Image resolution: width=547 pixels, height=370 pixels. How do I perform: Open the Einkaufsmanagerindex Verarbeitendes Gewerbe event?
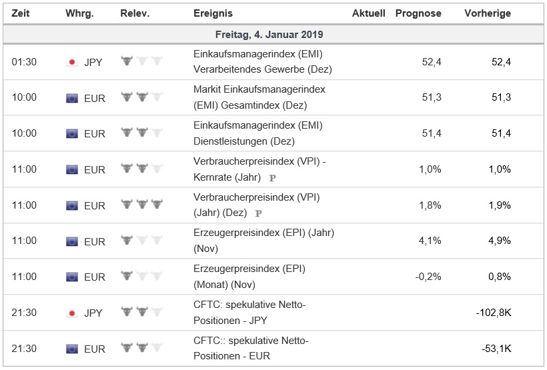coord(261,61)
